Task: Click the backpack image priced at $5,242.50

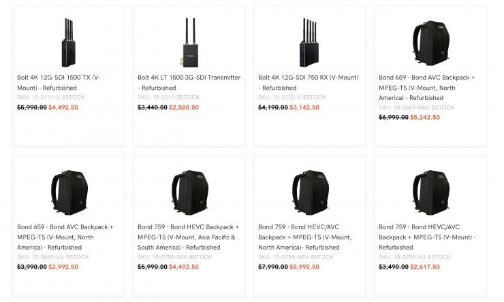Action: point(430,42)
